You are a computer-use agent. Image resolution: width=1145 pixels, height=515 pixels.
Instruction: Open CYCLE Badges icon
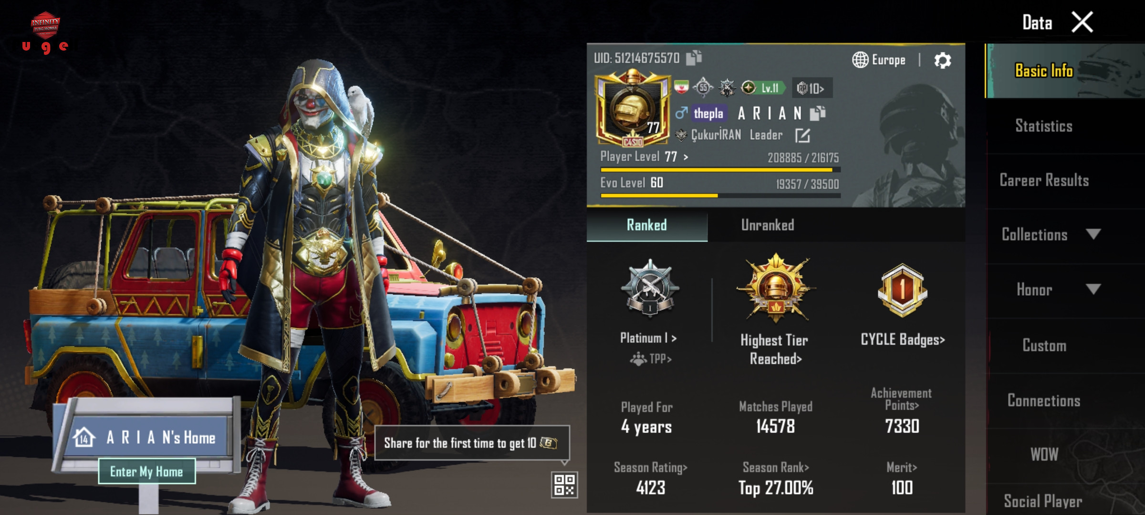click(902, 290)
